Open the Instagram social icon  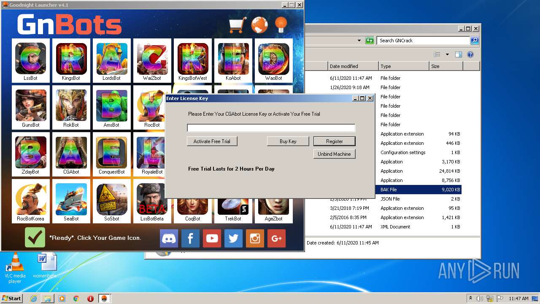[x=255, y=239]
